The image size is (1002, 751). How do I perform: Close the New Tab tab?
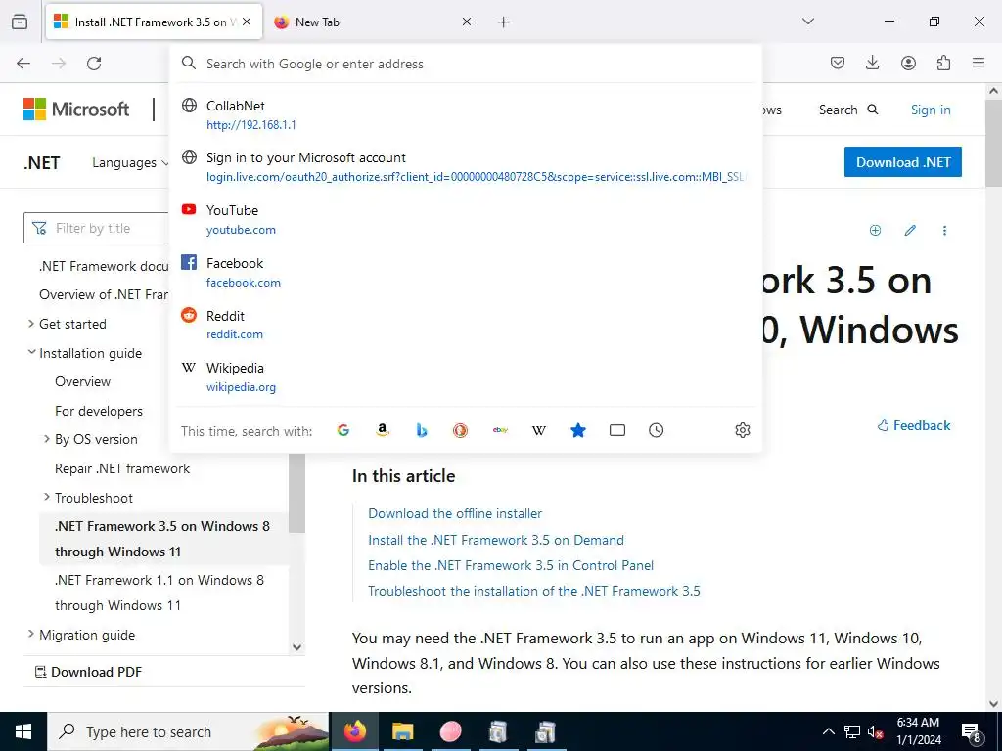click(x=467, y=22)
